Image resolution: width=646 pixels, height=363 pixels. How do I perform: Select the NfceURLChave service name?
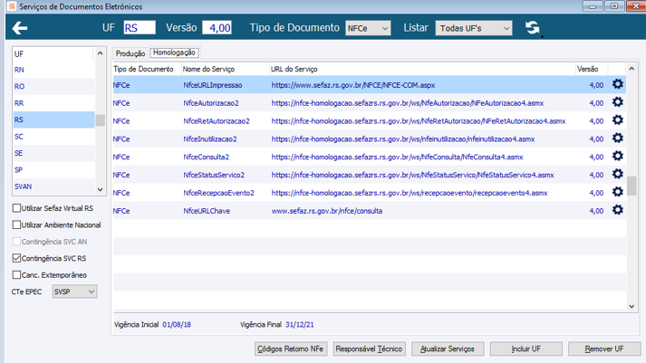[207, 211]
